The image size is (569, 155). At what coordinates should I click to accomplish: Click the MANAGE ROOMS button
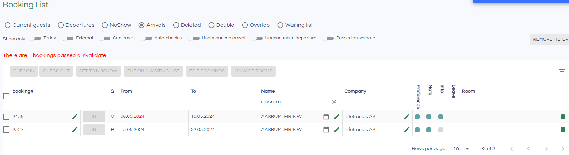click(x=253, y=71)
